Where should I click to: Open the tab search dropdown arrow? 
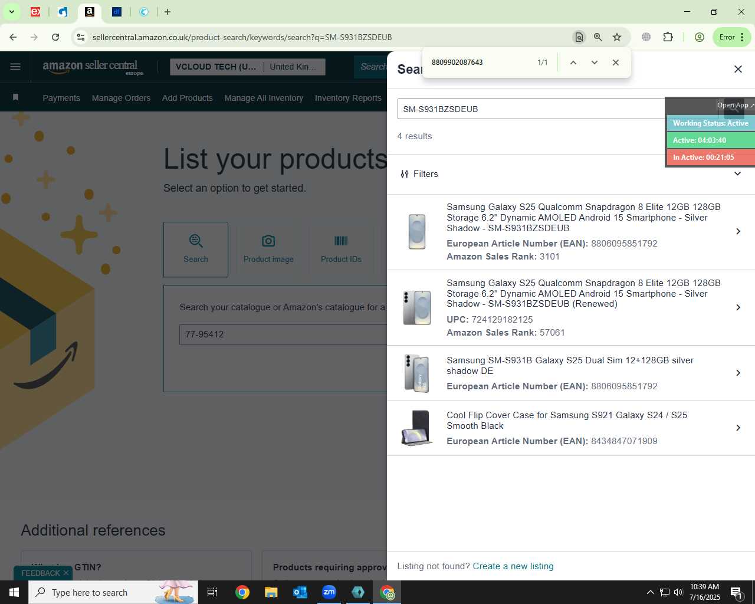pos(11,12)
